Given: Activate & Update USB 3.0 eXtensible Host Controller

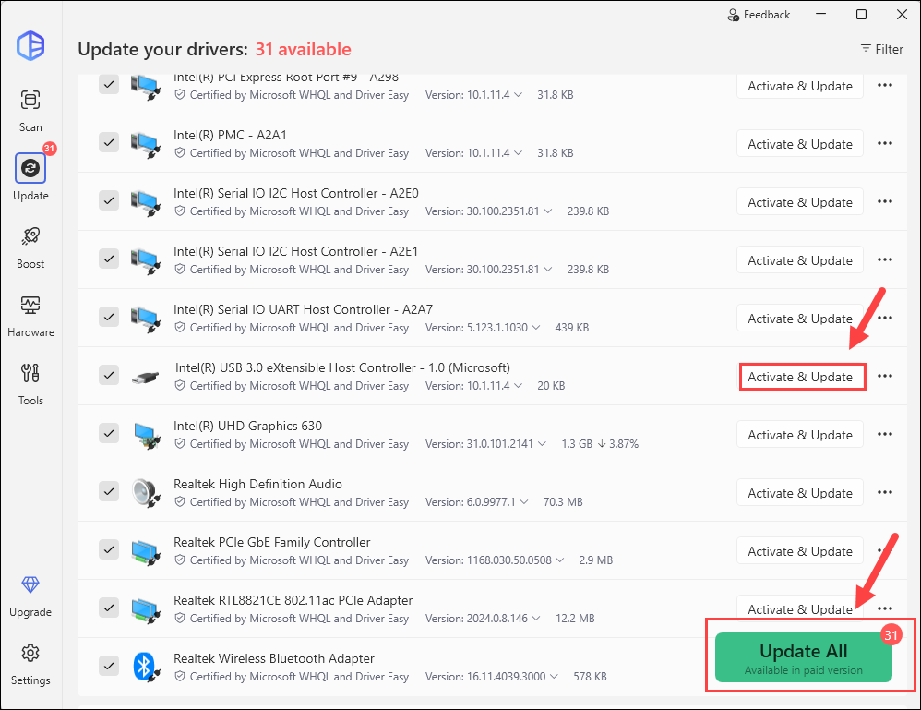Looking at the screenshot, I should point(800,377).
